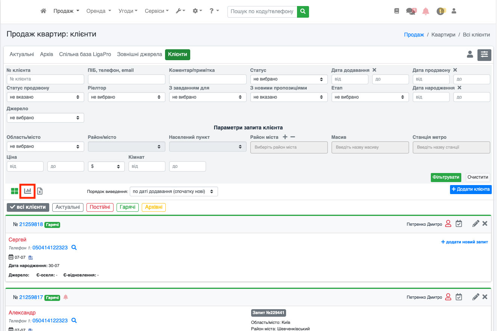Open the Ріелтор dropdown list
The image size is (497, 331).
tap(126, 97)
